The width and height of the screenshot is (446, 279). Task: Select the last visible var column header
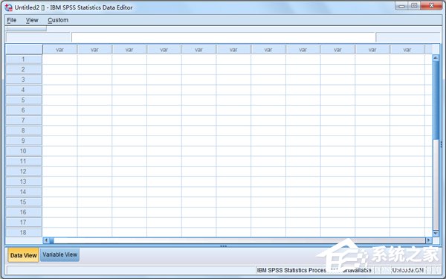(x=407, y=50)
